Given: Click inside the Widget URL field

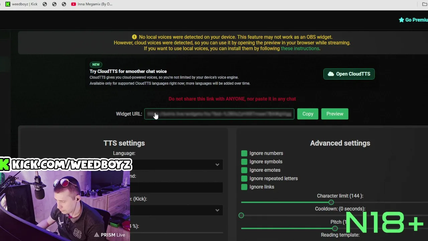Looking at the screenshot, I should [219, 114].
